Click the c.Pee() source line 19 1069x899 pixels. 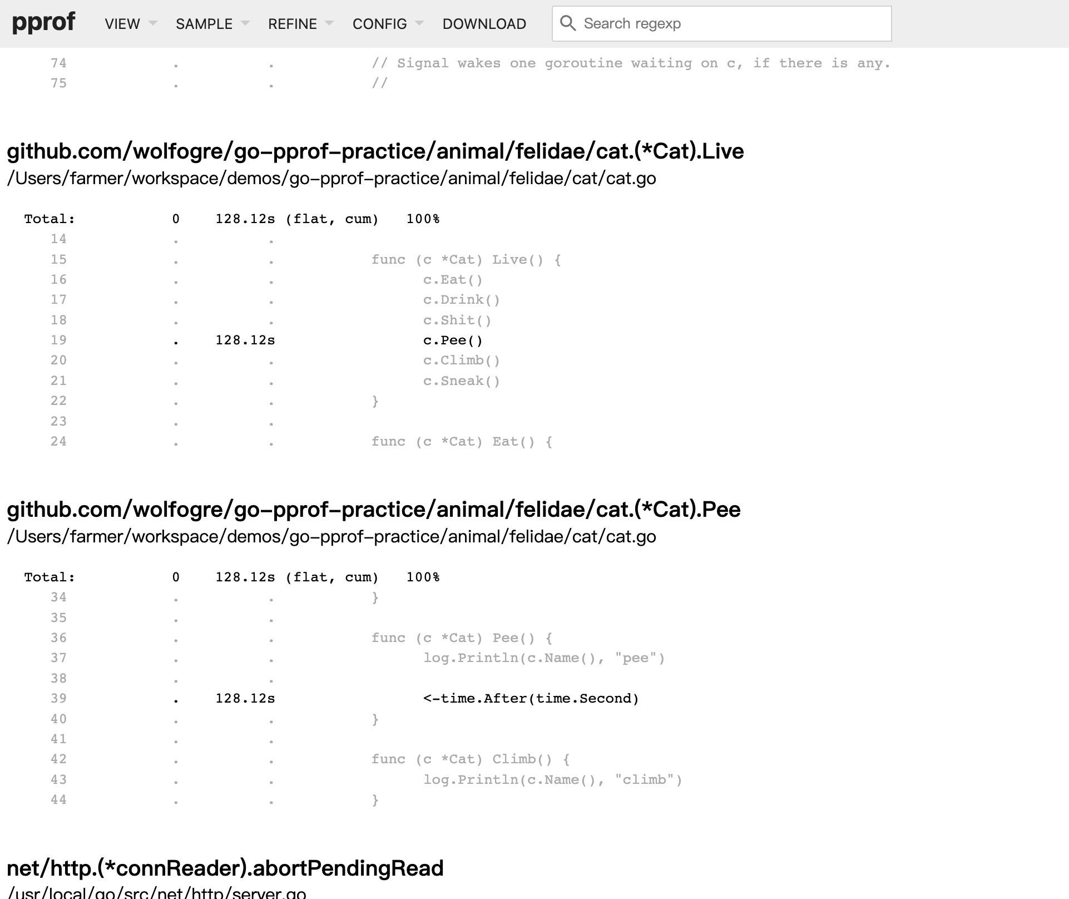tap(453, 340)
